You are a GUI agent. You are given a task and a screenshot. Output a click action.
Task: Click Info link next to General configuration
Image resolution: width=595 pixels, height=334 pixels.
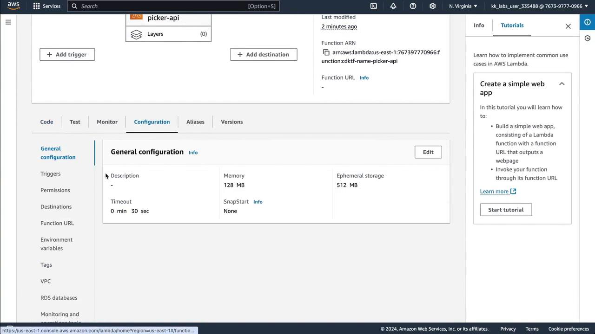tap(193, 153)
